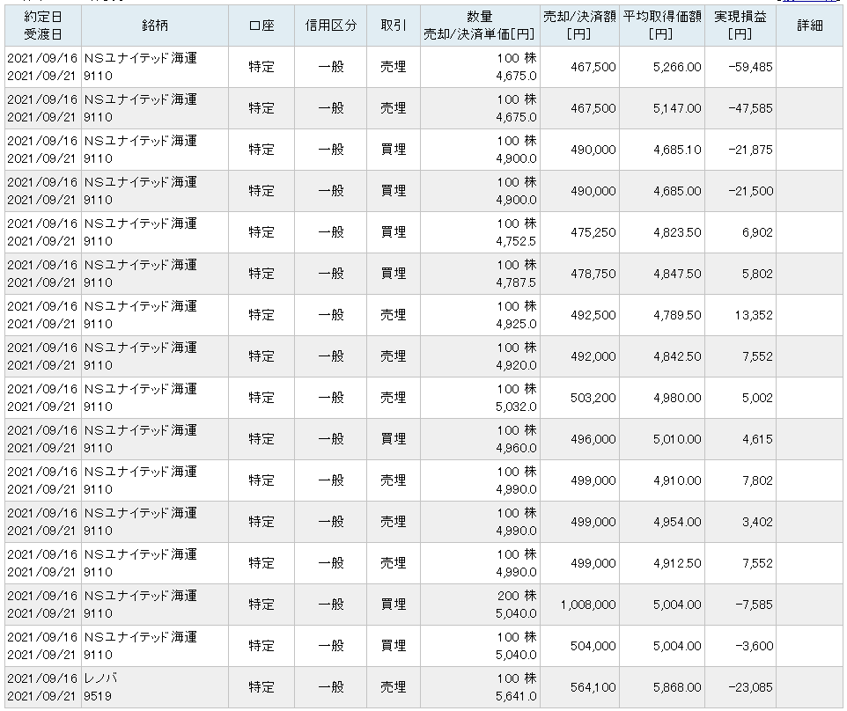The image size is (847, 711).
Task: Click the 銘柄 column header
Action: (155, 26)
